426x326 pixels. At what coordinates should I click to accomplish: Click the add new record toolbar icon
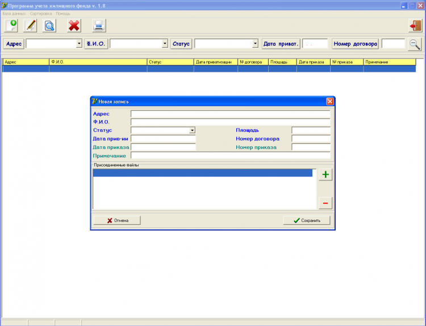pyautogui.click(x=11, y=26)
